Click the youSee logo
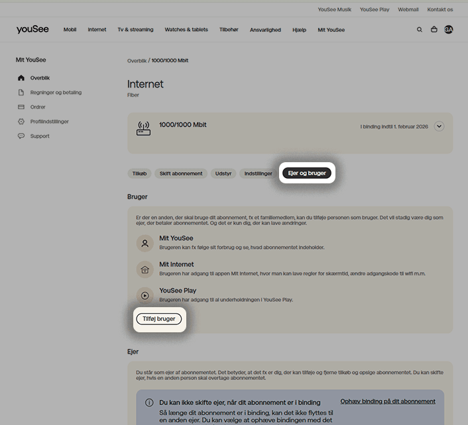 click(32, 30)
